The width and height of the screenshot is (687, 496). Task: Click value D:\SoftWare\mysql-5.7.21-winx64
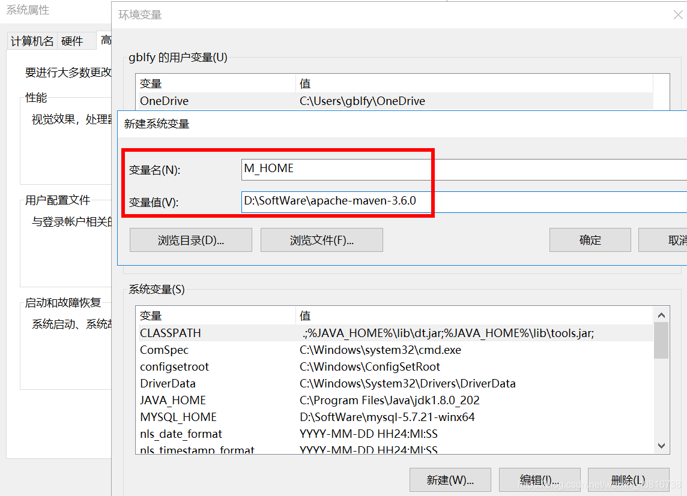click(387, 417)
